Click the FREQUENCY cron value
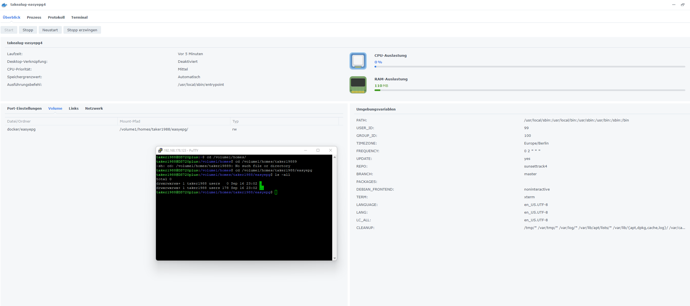The width and height of the screenshot is (690, 306). click(532, 151)
